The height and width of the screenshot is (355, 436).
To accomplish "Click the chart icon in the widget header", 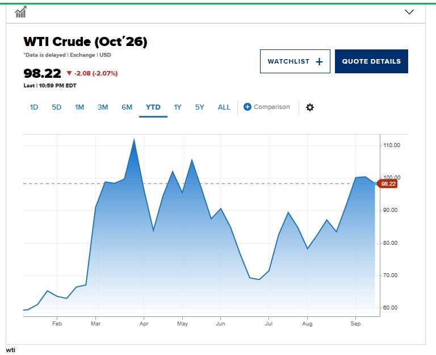I will [20, 12].
